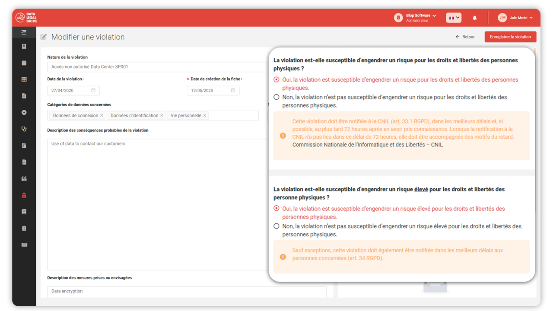Click the violation date field 27/04/2020
553x311 pixels.
[73, 90]
